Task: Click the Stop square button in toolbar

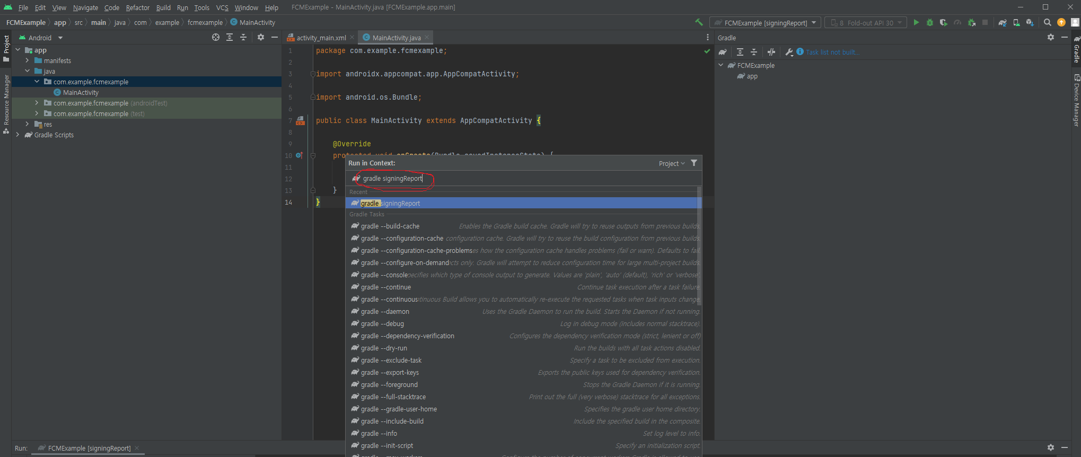Action: pos(985,22)
